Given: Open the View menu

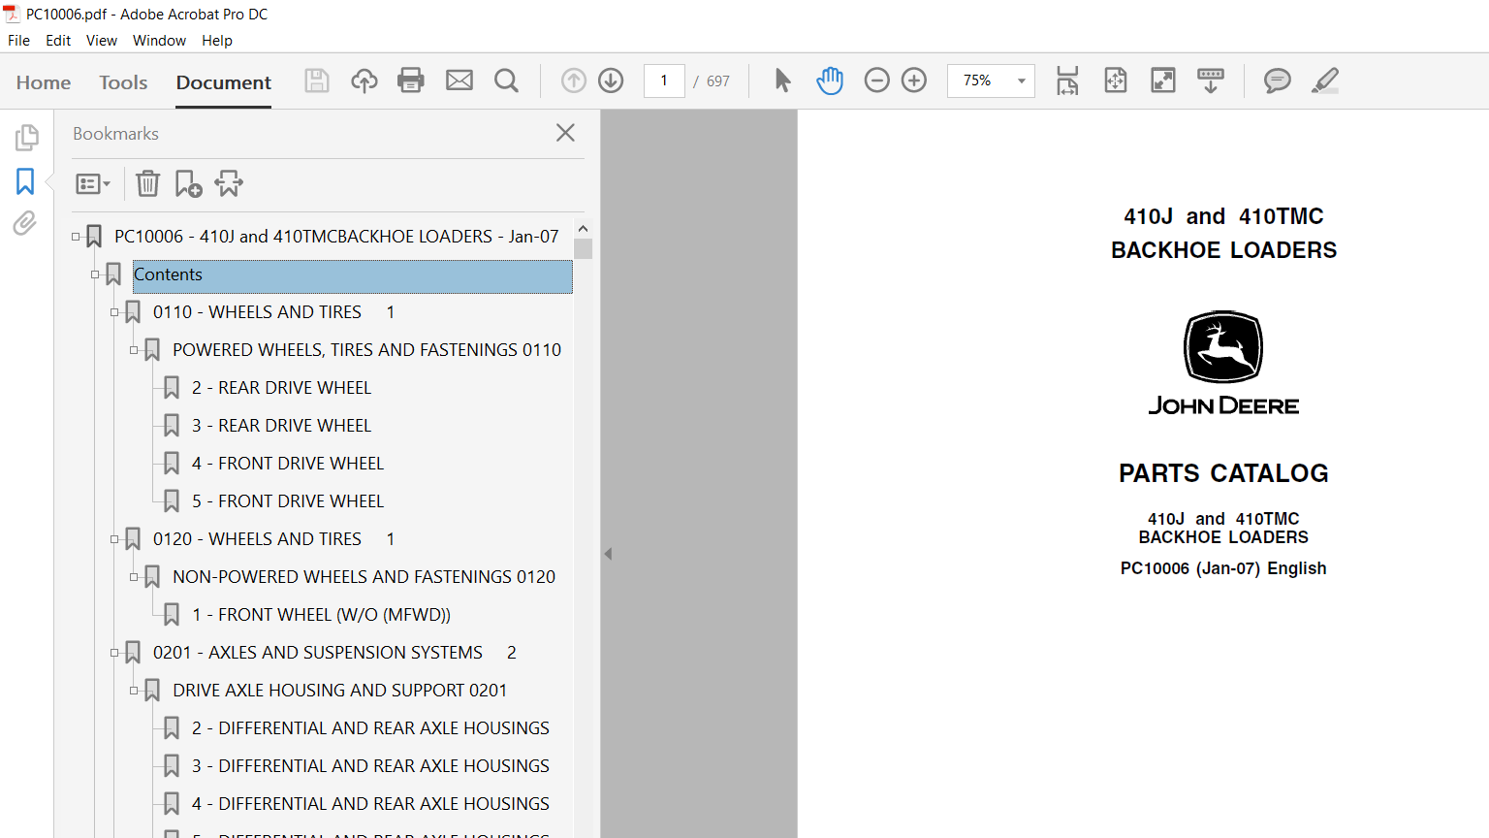Looking at the screenshot, I should pos(102,41).
